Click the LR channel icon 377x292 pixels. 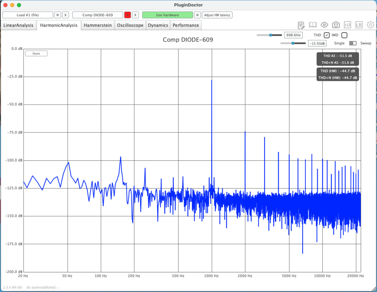click(359, 25)
